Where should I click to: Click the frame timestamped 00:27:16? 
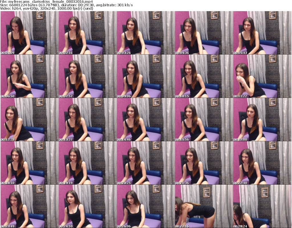click(x=204, y=207)
